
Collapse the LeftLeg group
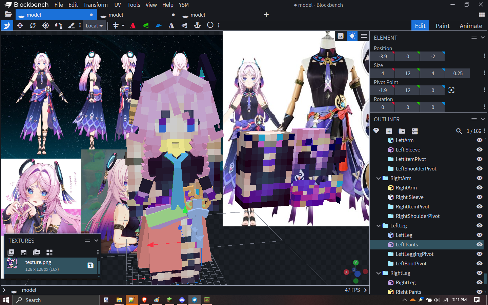click(379, 226)
